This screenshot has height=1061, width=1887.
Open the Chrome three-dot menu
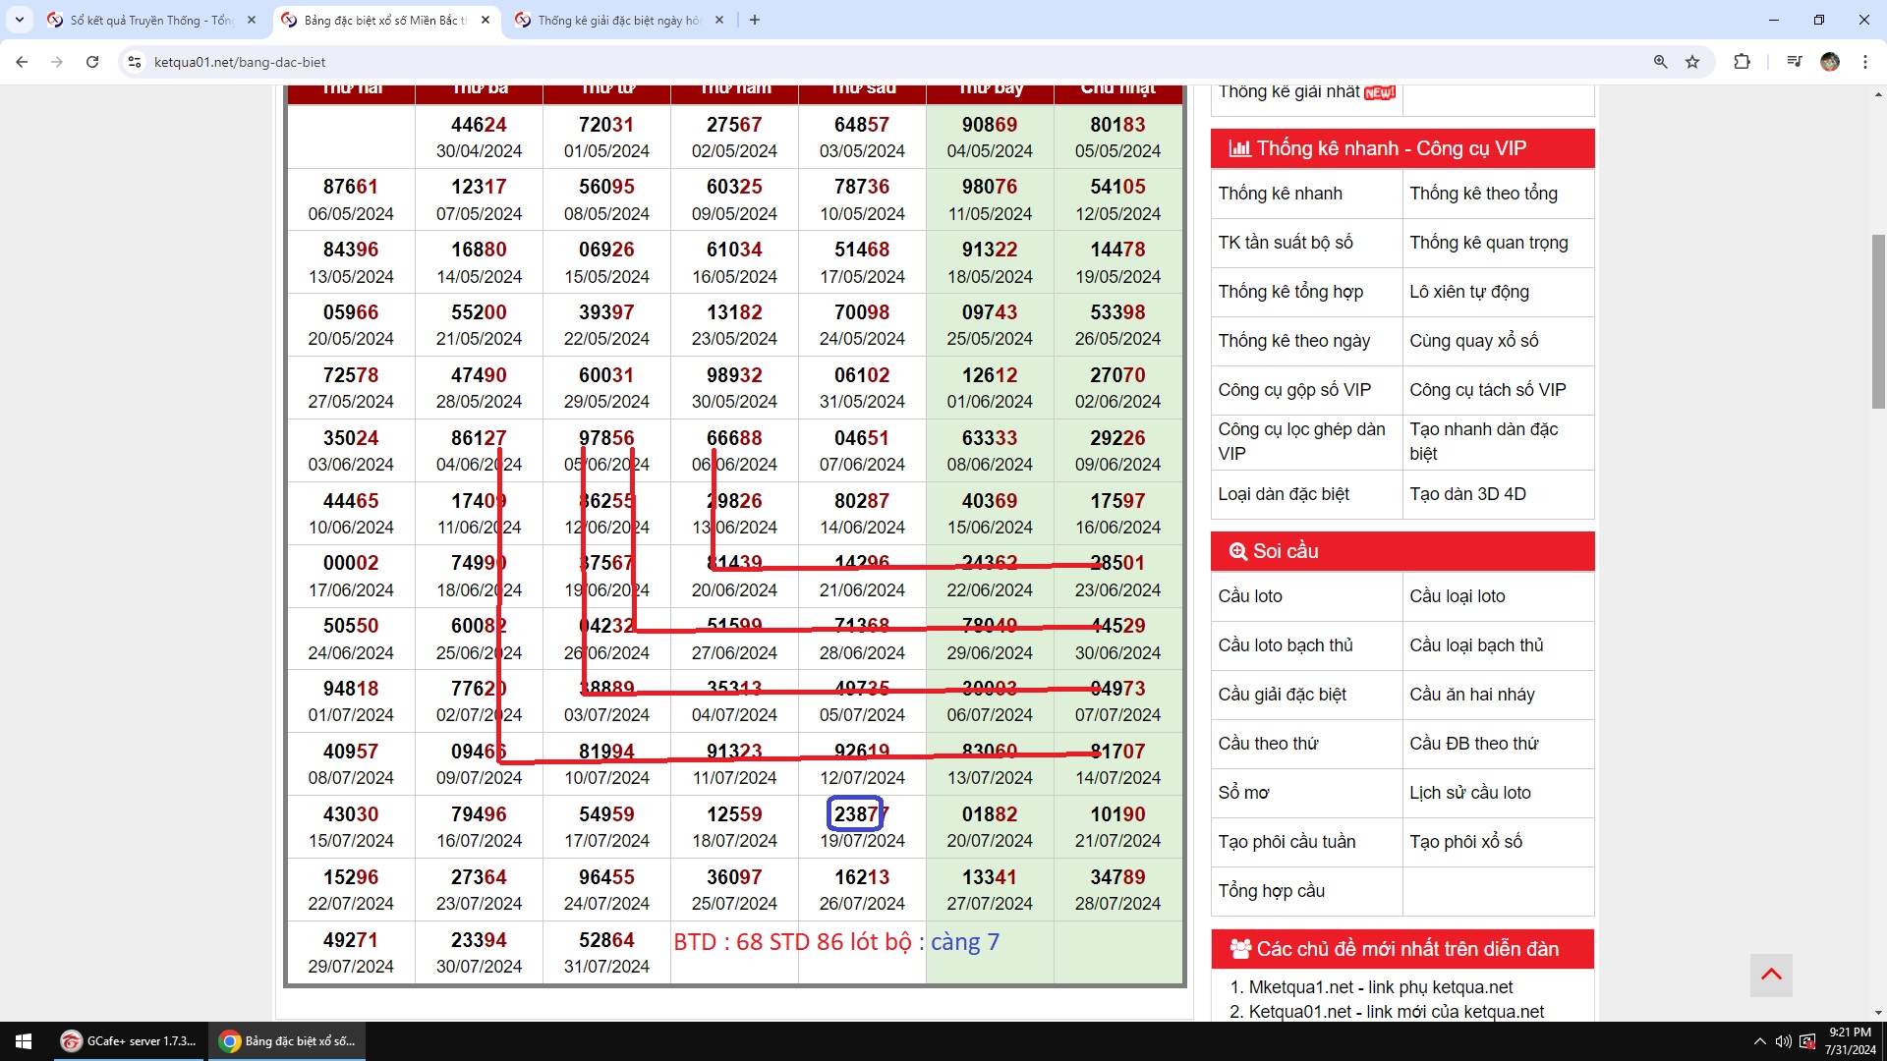(x=1864, y=62)
